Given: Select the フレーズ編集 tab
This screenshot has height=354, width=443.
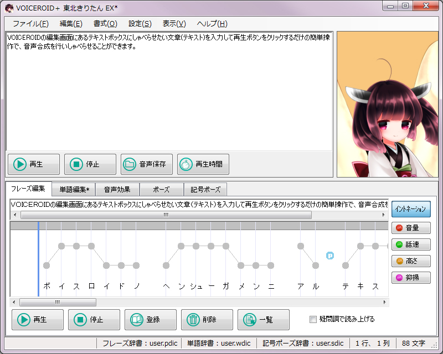Looking at the screenshot, I should click(28, 189).
